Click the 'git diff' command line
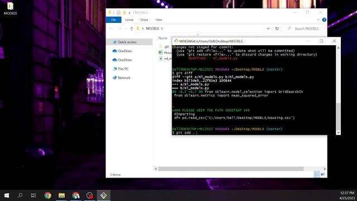 coord(182,73)
